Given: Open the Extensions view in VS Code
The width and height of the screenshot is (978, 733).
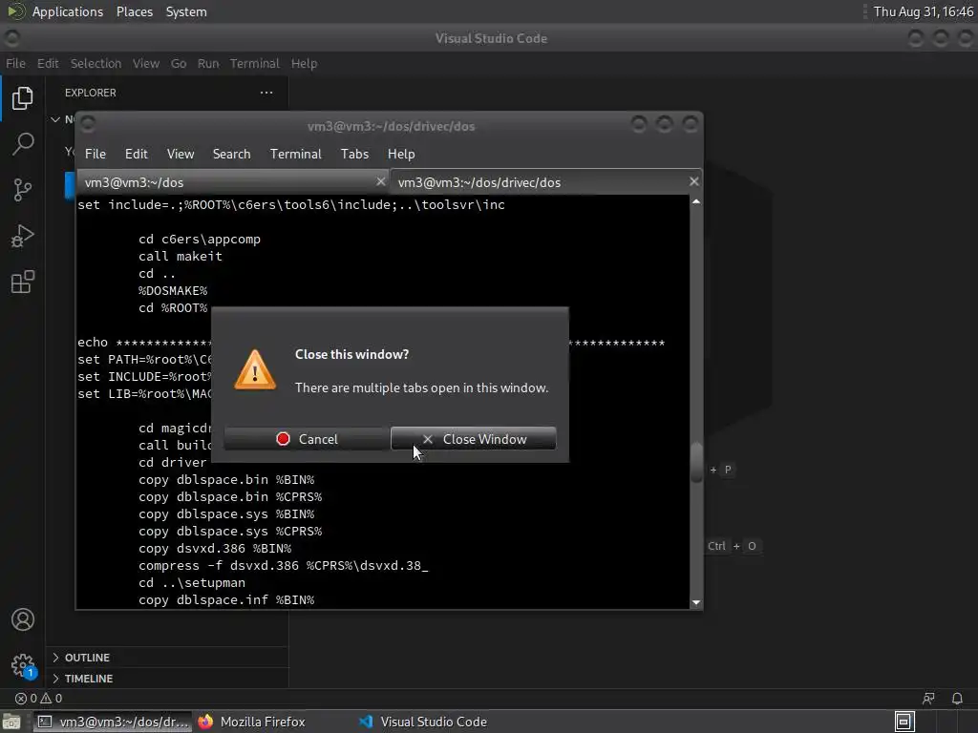Looking at the screenshot, I should pyautogui.click(x=23, y=282).
